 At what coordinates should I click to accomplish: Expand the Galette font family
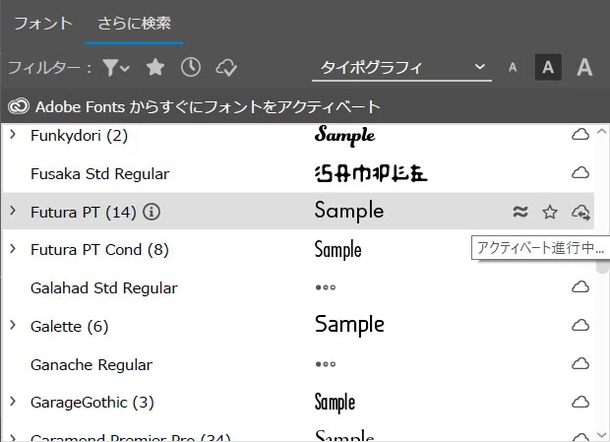[x=13, y=325]
